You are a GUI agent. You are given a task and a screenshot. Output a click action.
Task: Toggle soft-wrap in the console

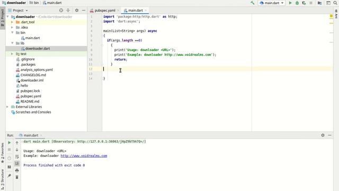click(17, 157)
